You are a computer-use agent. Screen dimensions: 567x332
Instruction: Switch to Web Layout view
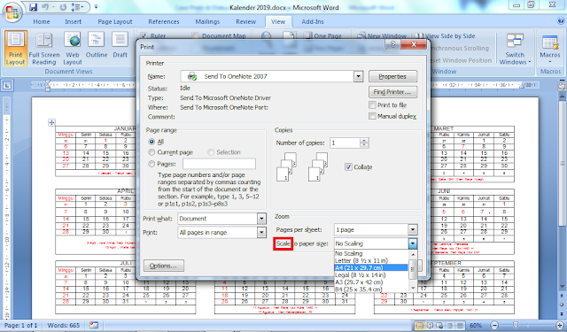[x=73, y=48]
